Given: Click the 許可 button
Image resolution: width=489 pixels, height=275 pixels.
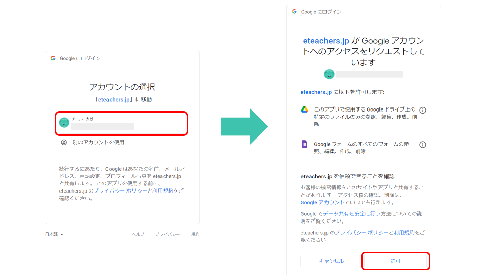Looking at the screenshot, I should (x=395, y=261).
